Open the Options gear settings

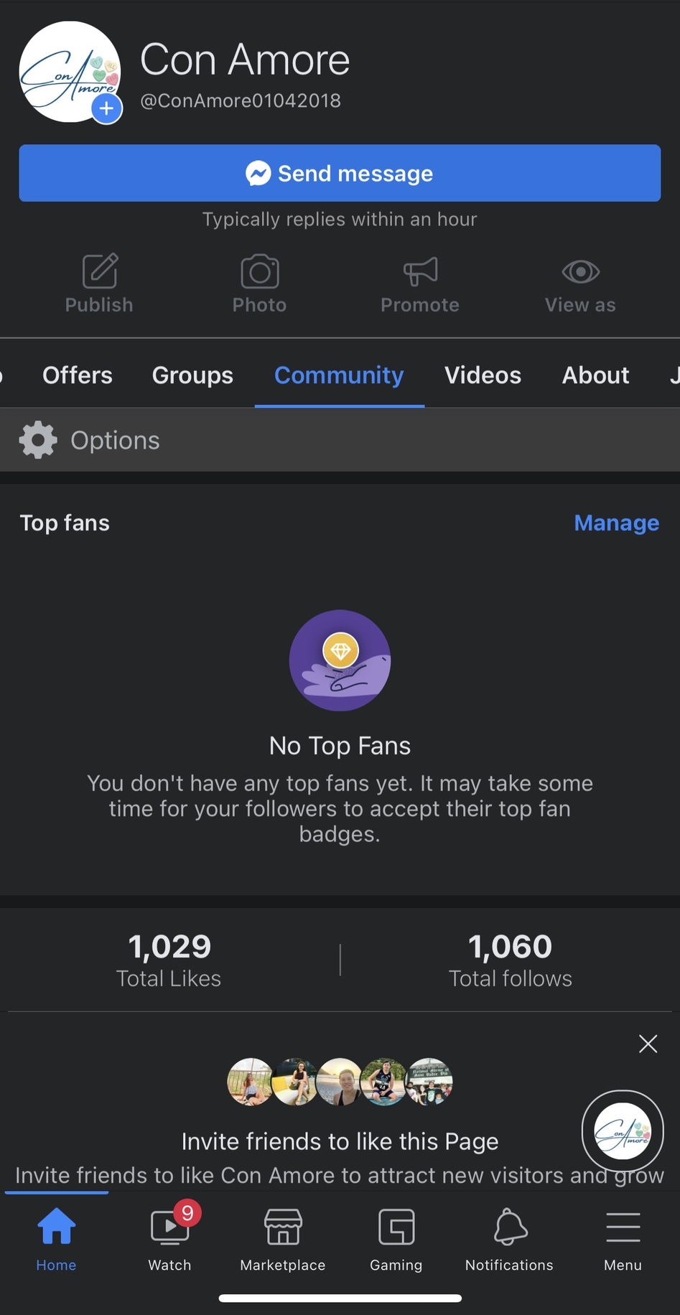38,440
